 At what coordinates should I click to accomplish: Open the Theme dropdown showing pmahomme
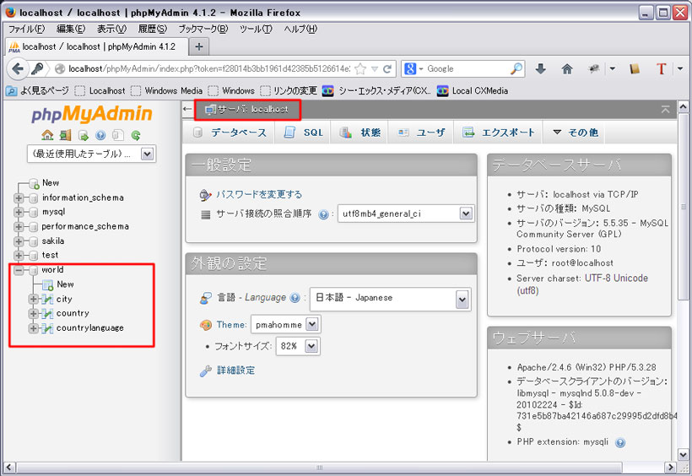(285, 325)
